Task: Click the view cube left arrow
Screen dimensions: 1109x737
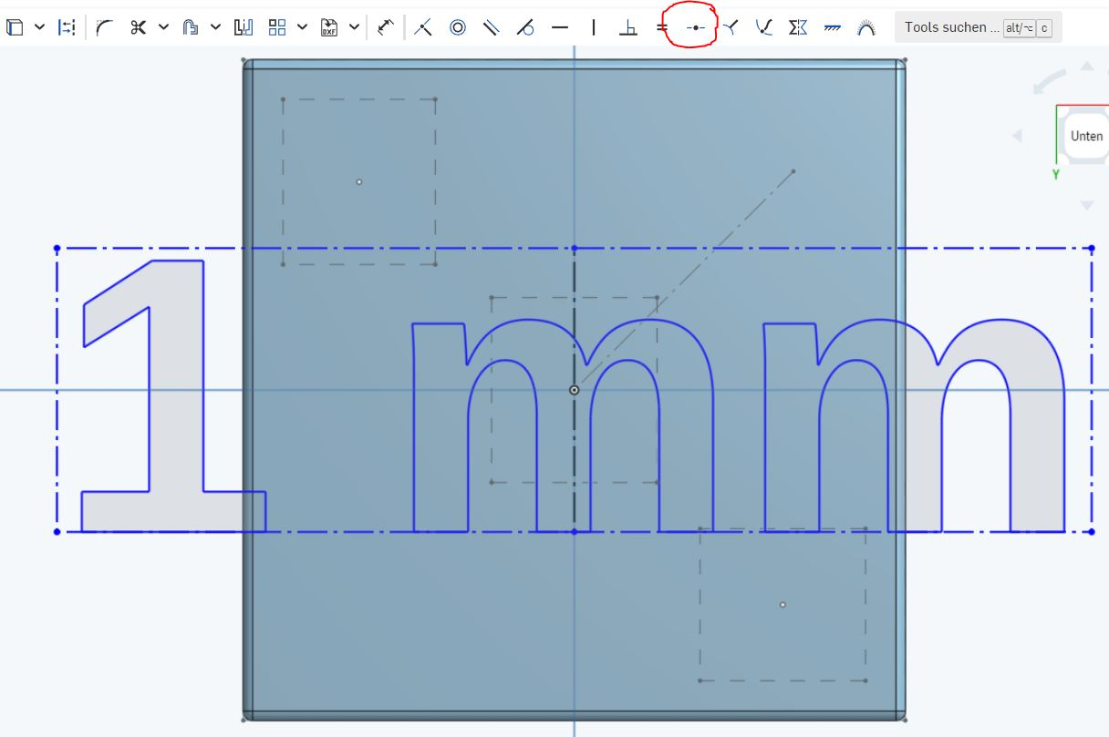Action: coord(1018,136)
